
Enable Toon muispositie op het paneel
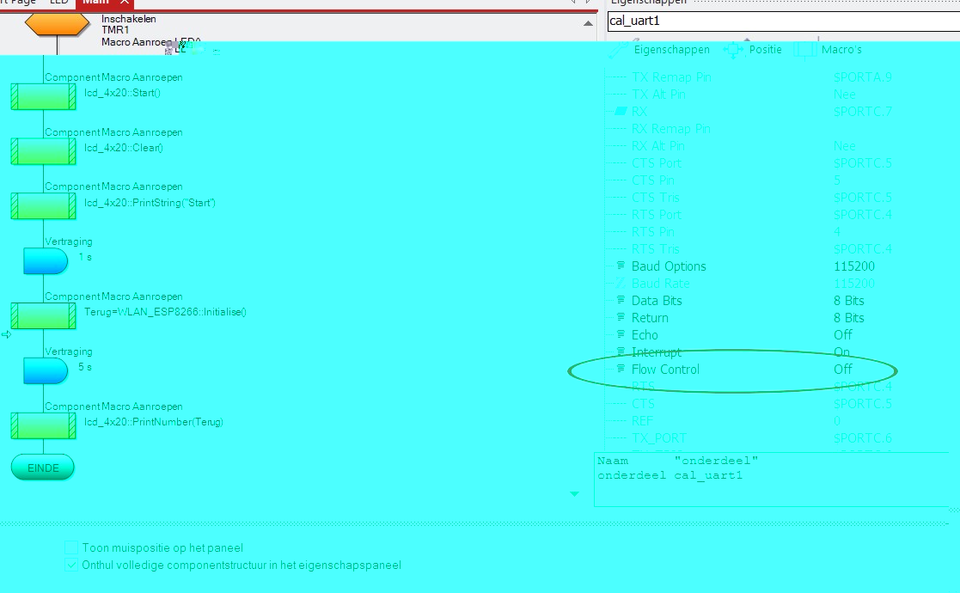pyautogui.click(x=71, y=547)
